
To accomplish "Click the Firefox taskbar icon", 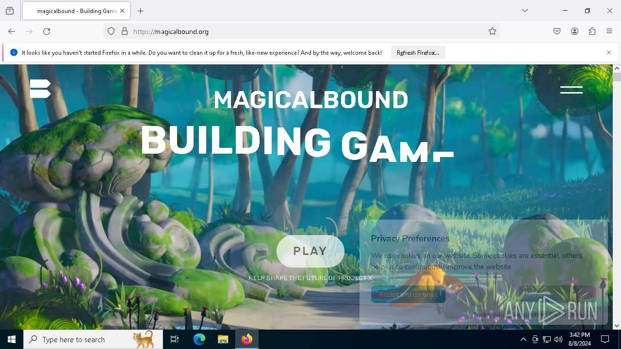I will click(247, 339).
